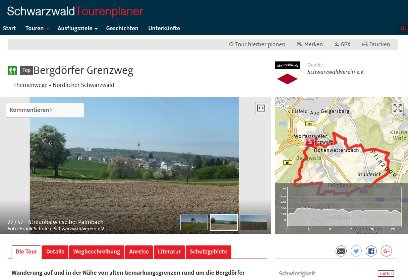The width and height of the screenshot is (408, 278).
Task: Switch to Die Tour tab
Action: tap(26, 252)
